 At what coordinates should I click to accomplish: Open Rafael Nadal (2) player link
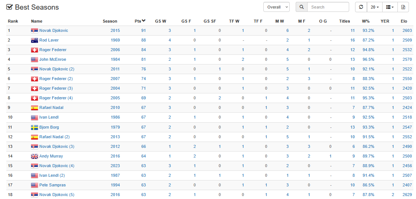pyautogui.click(x=54, y=137)
